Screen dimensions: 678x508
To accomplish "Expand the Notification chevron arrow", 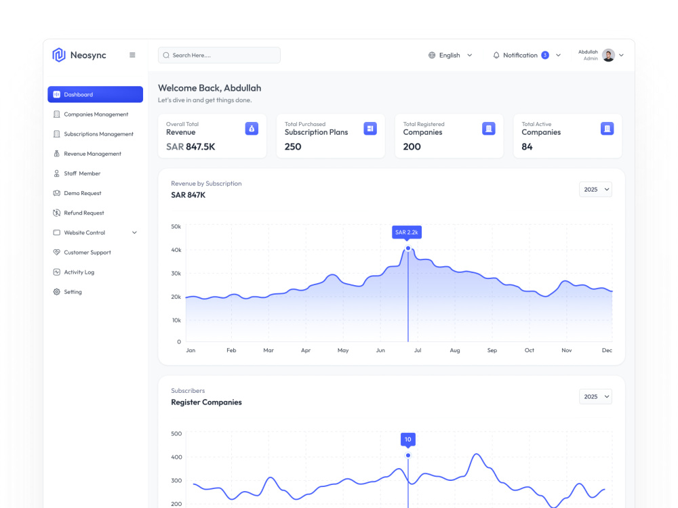I will click(x=558, y=56).
